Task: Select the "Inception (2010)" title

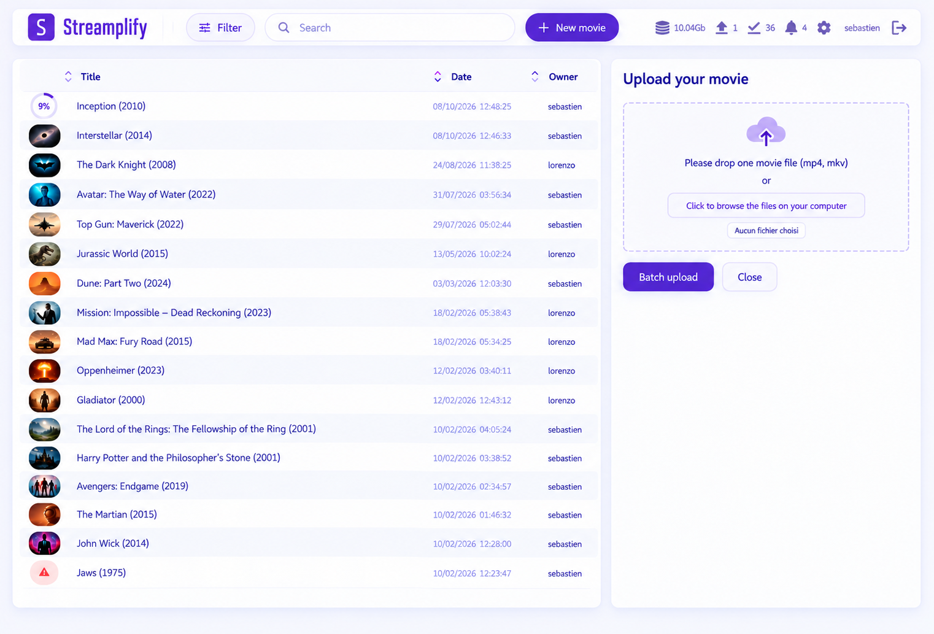Action: point(111,106)
